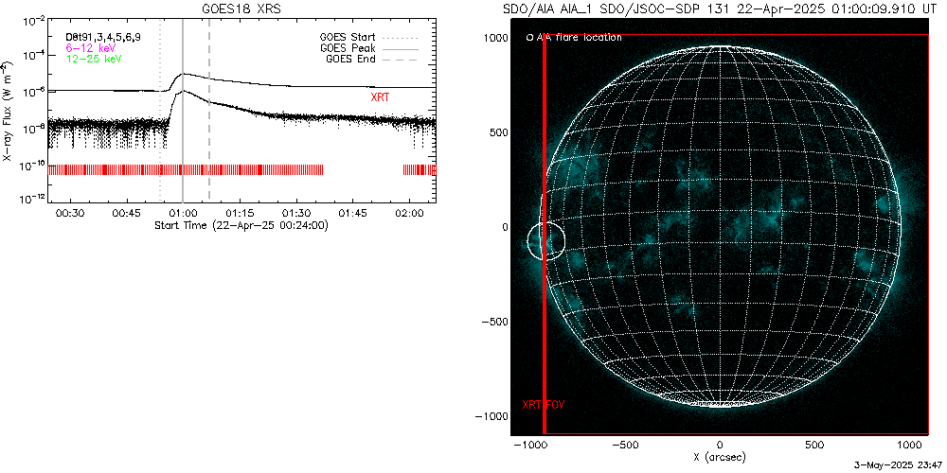Click the X-ray Flux axis label
The image size is (947, 473).
(x=8, y=111)
